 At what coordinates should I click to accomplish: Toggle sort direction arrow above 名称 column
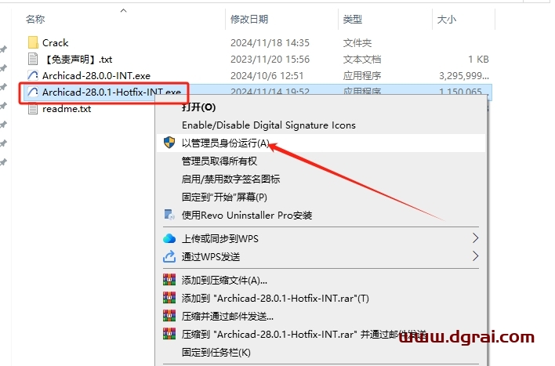(x=124, y=11)
